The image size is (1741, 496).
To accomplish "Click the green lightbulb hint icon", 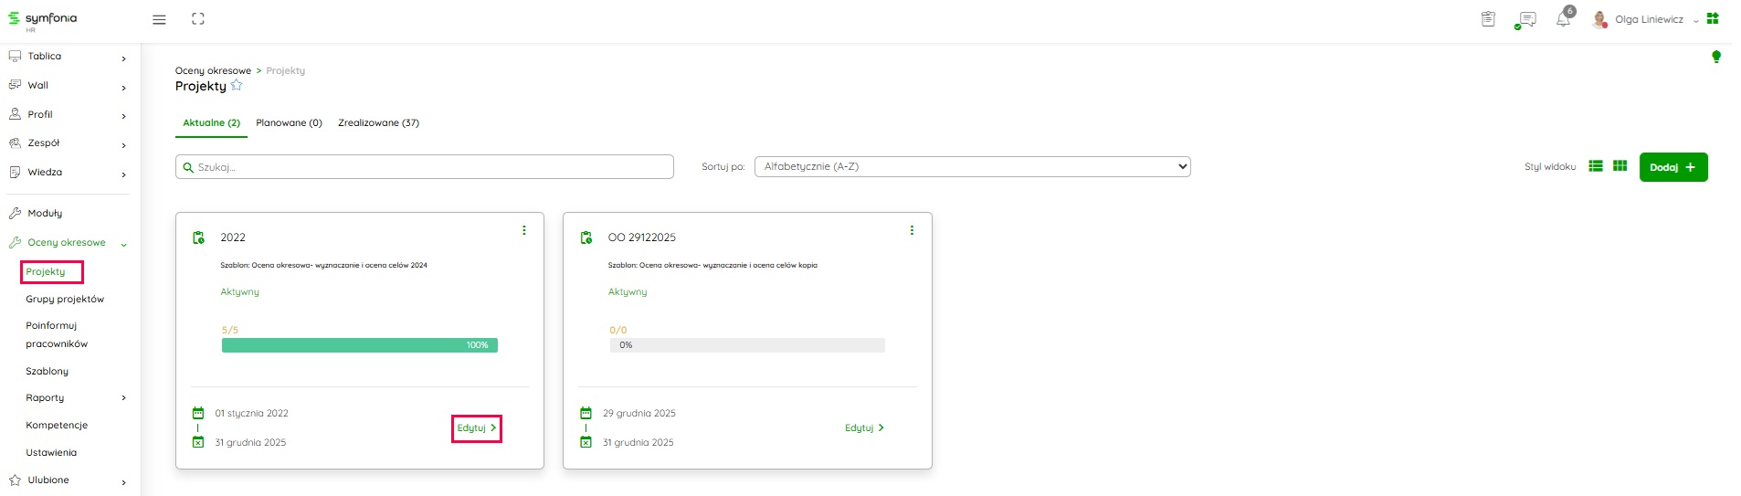I will 1715,57.
